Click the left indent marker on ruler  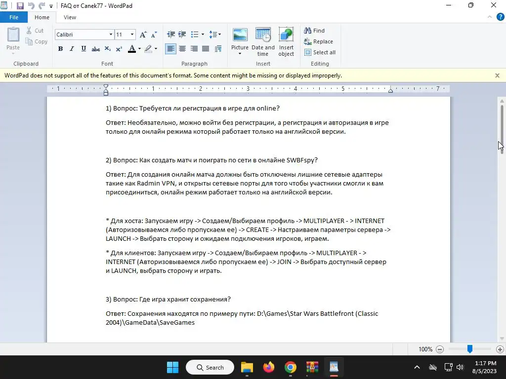point(106,90)
